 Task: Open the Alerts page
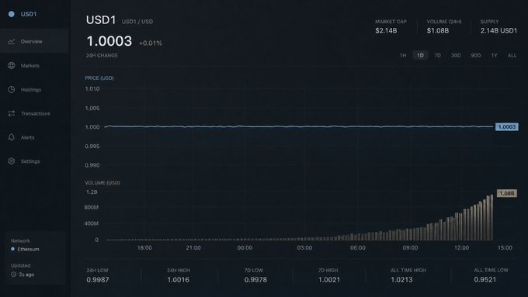[x=35, y=137]
